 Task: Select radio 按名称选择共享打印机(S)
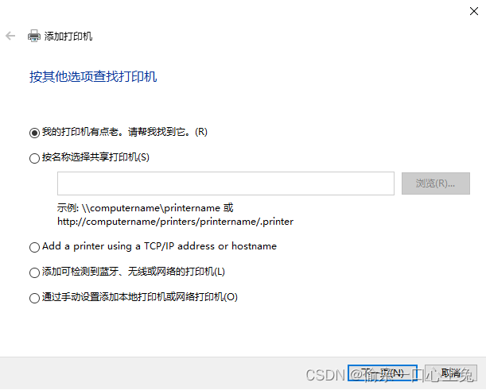coord(34,158)
